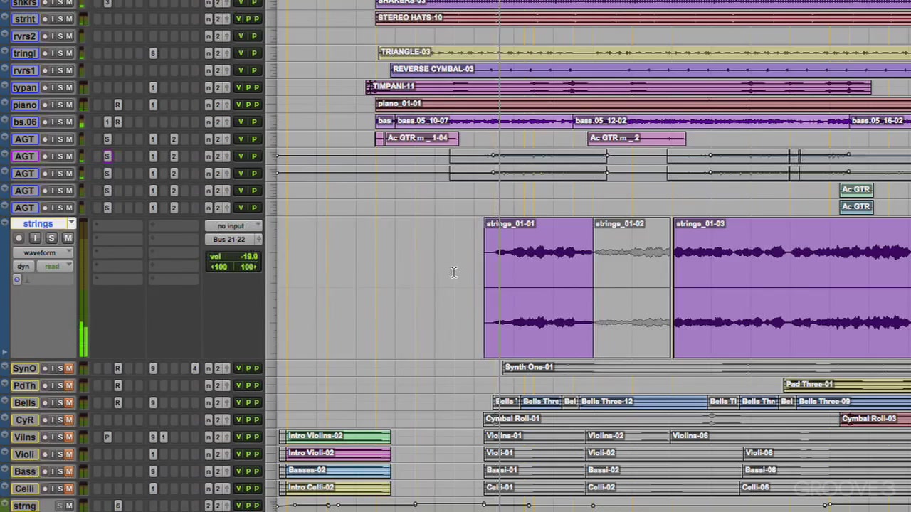911x512 pixels.
Task: Open send 8 on the tringl track
Action: [153, 53]
